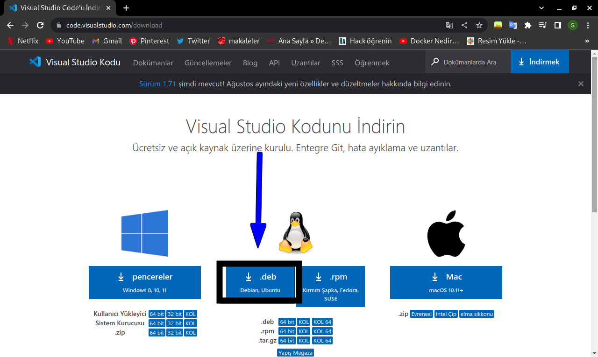Screen dimensions: 598x357
Task: Click the Visual Studio Kodu logo
Action: pyautogui.click(x=75, y=62)
